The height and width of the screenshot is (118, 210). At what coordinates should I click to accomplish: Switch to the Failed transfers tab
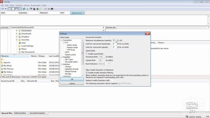click(x=20, y=113)
